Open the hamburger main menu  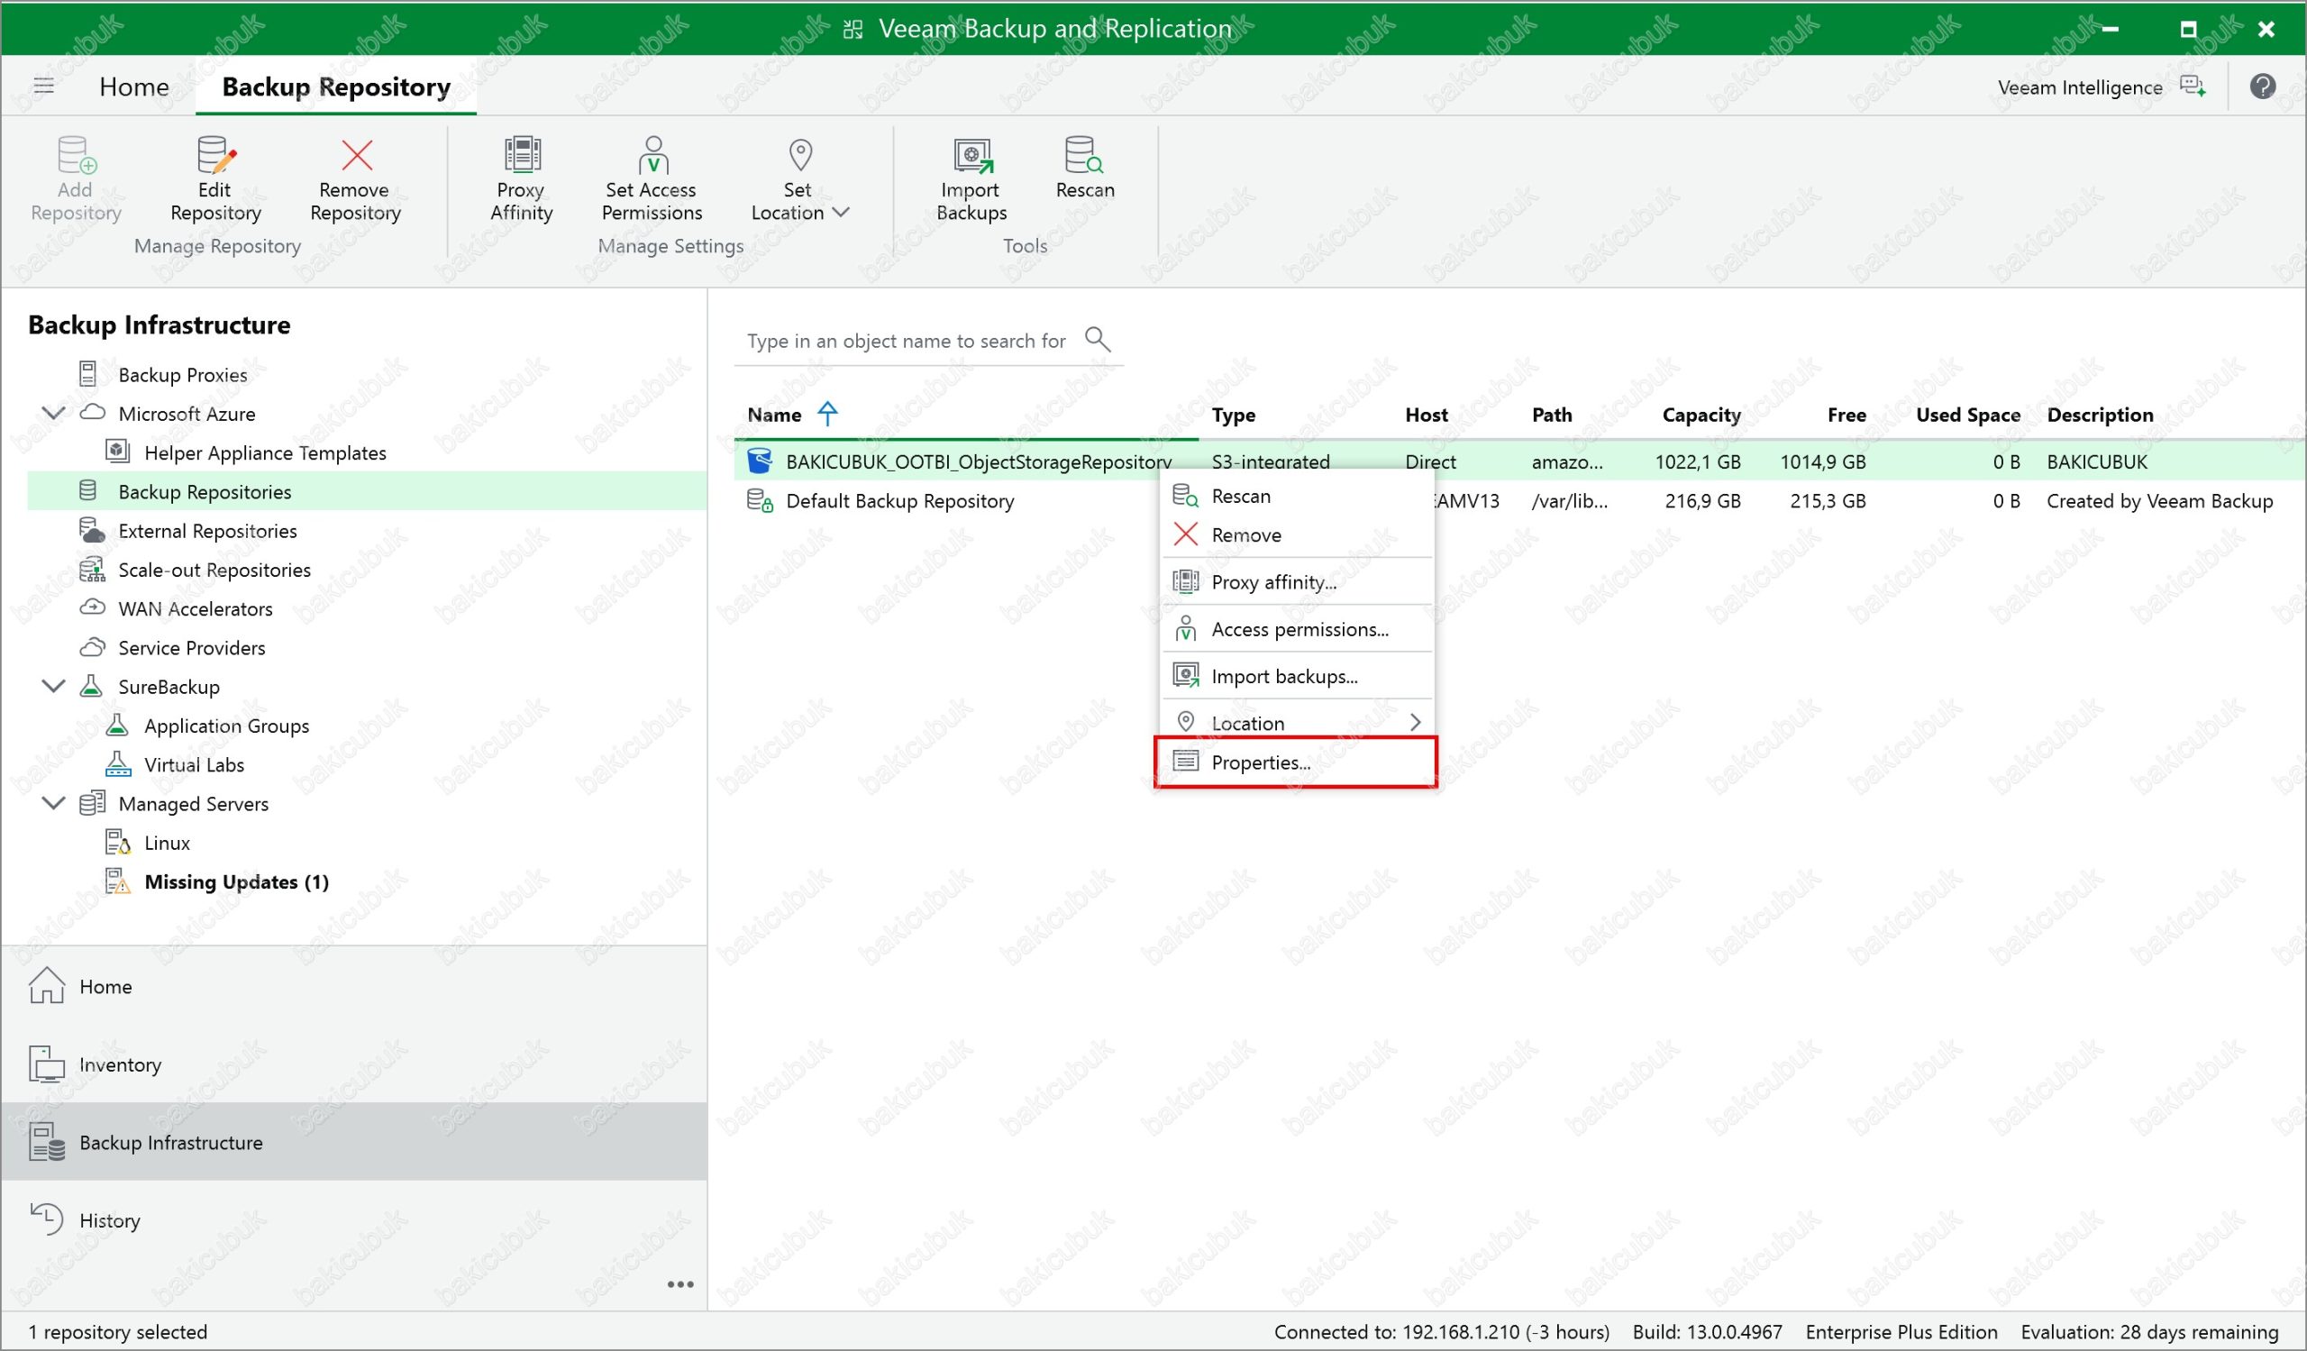coord(43,86)
